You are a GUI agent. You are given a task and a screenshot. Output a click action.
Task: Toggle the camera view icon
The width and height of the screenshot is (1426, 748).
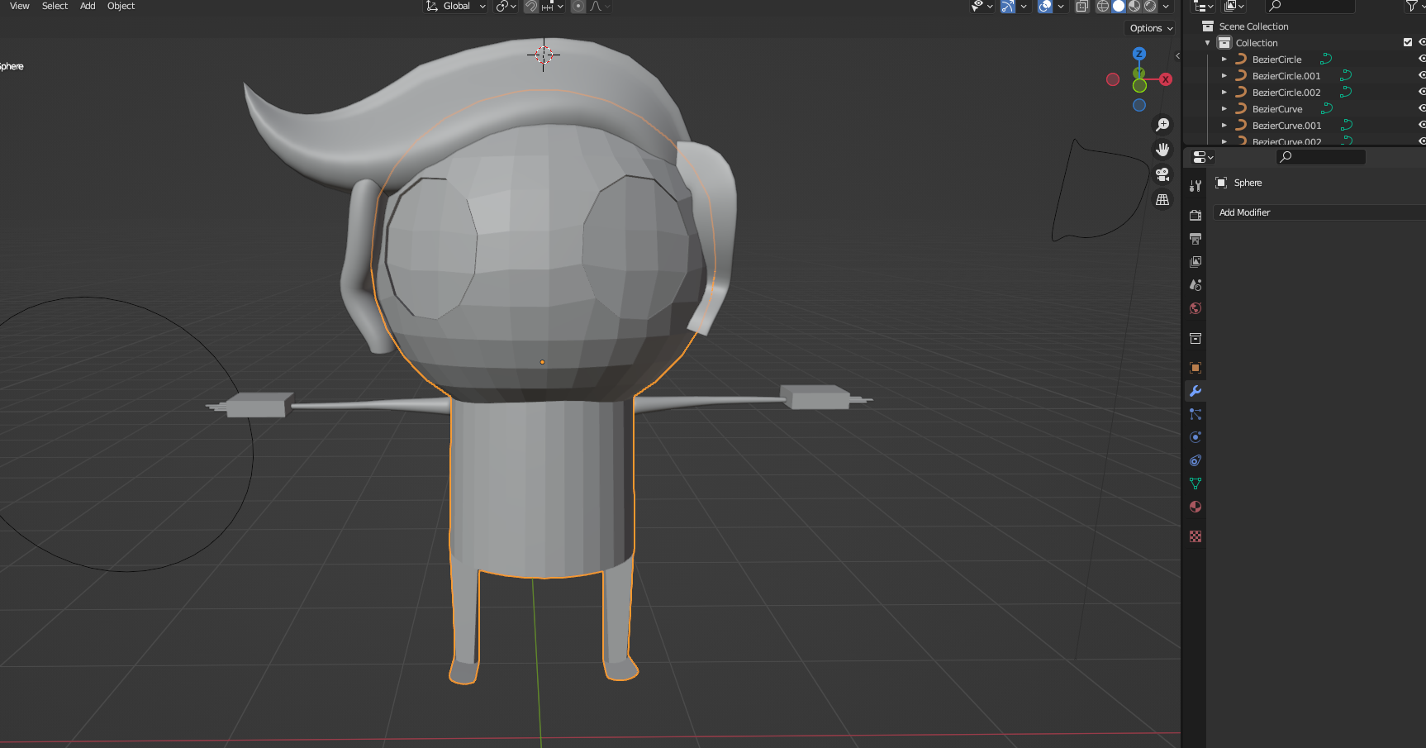pos(1162,174)
